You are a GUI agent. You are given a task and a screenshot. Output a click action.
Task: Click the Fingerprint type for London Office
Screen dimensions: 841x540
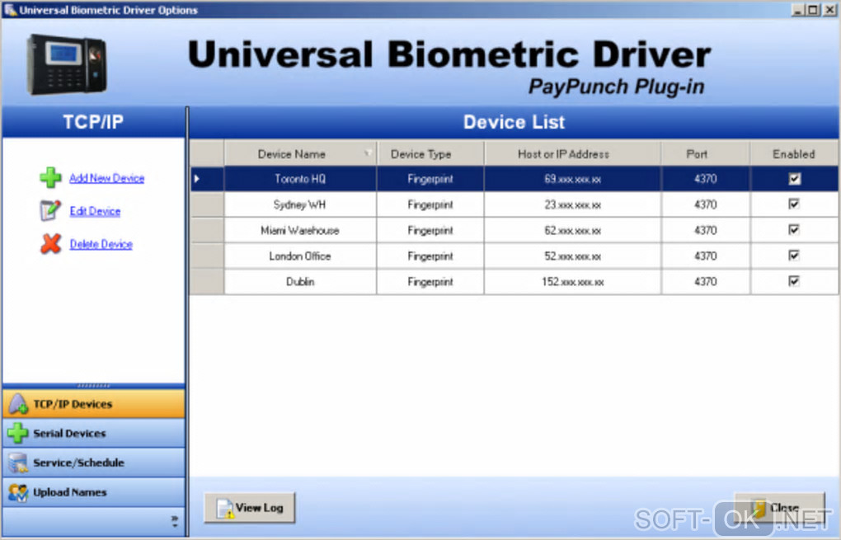[430, 256]
